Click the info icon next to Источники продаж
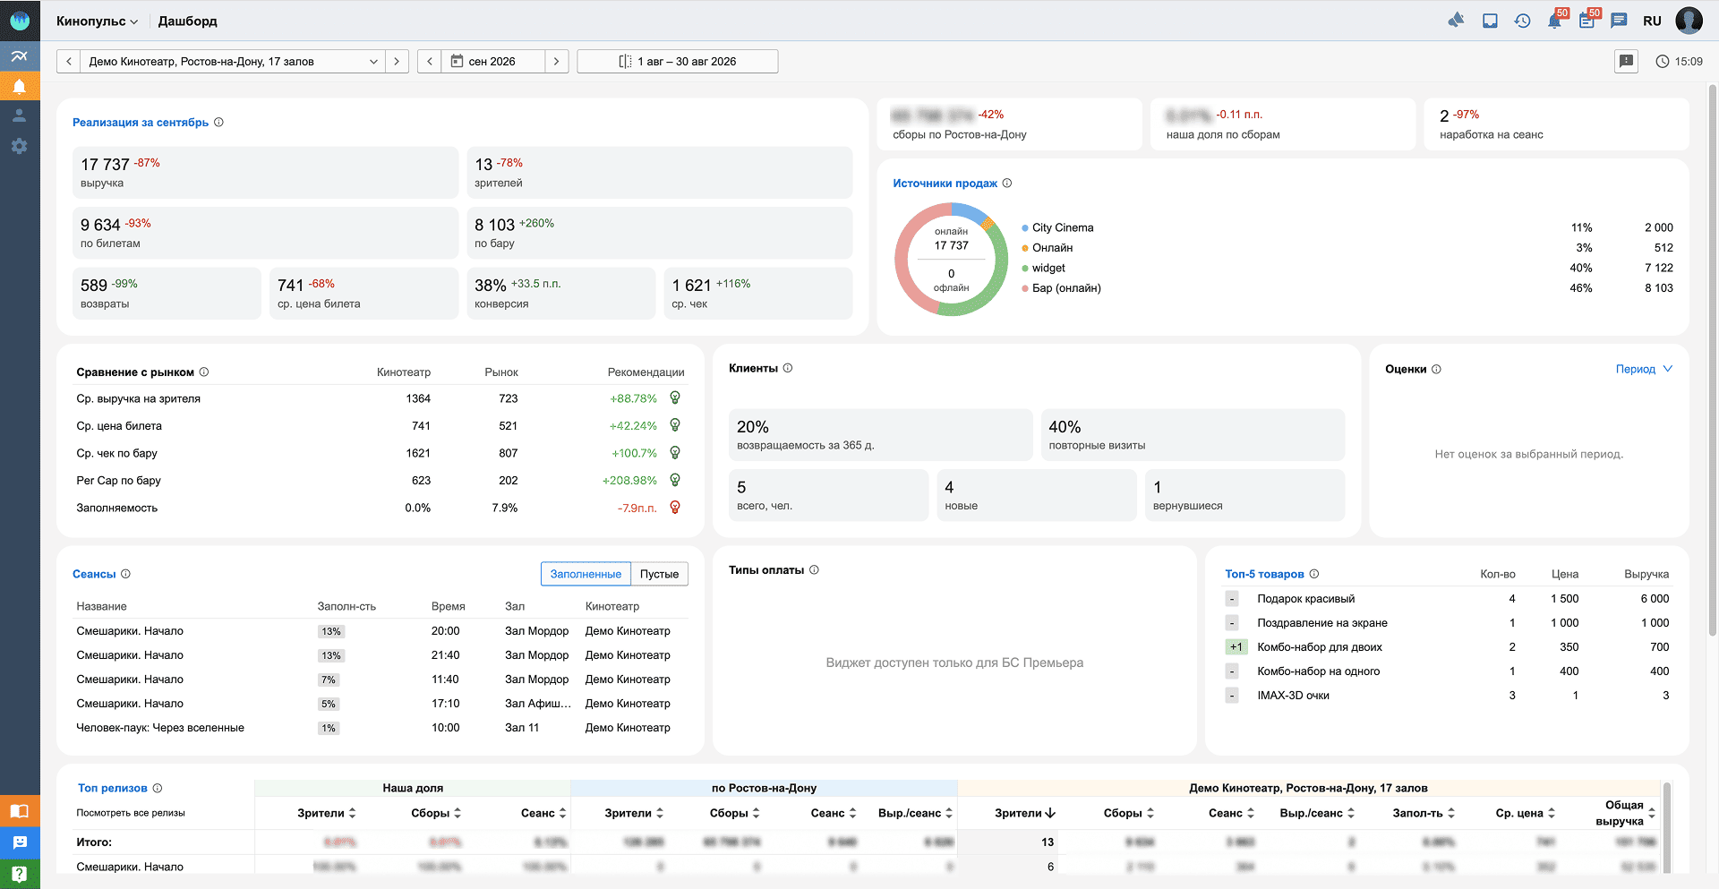1719x889 pixels. [x=1007, y=183]
